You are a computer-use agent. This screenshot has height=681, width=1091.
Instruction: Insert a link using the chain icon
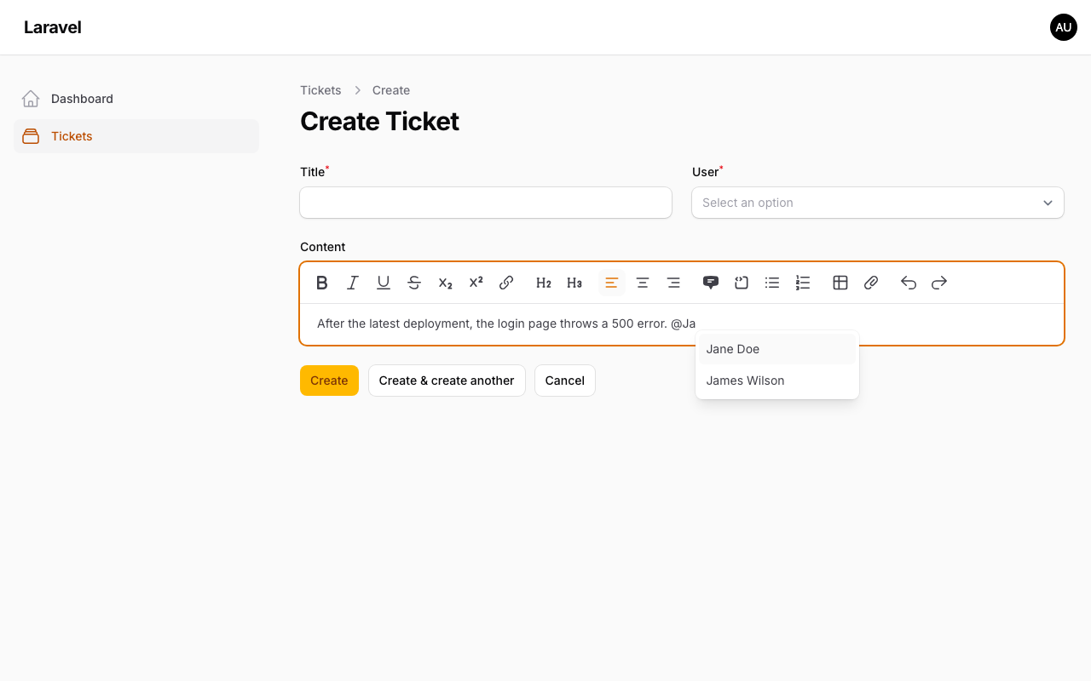click(x=506, y=282)
